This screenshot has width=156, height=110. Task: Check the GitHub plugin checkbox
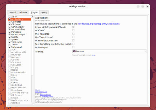point(10,83)
